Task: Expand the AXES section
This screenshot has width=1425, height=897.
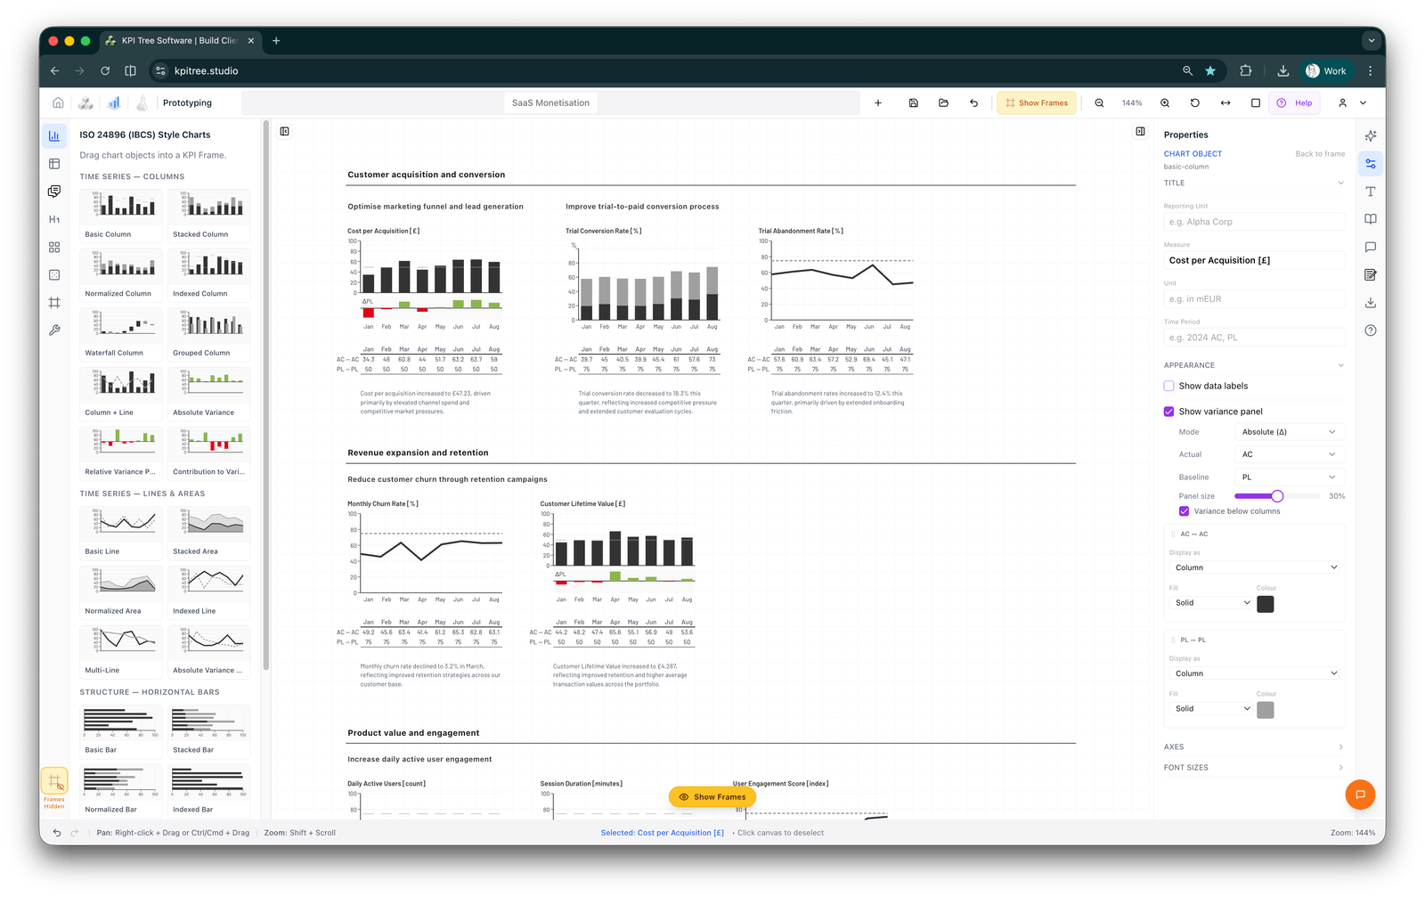Action: [x=1254, y=746]
